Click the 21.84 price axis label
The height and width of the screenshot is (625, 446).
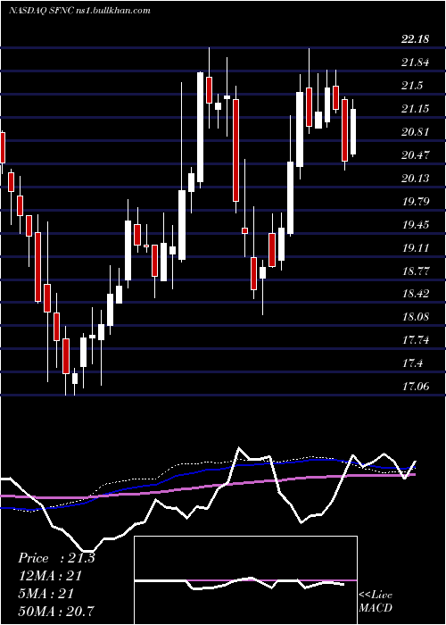[x=416, y=62]
